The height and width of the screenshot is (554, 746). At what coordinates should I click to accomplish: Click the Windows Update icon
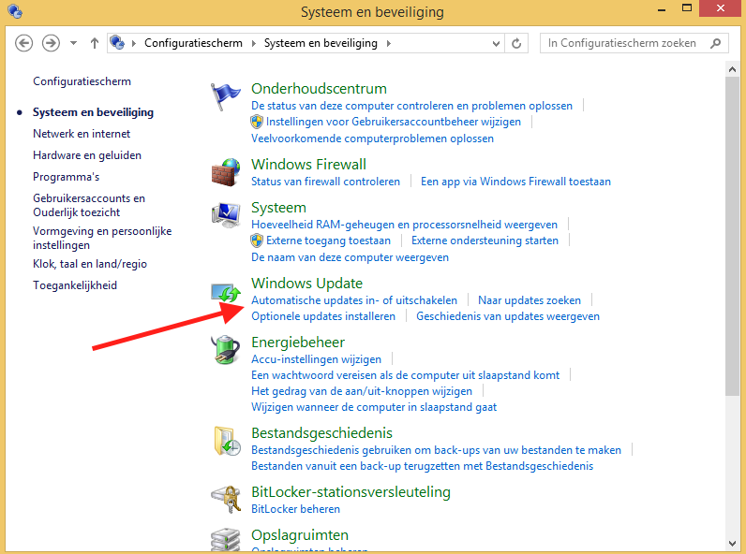(x=226, y=293)
